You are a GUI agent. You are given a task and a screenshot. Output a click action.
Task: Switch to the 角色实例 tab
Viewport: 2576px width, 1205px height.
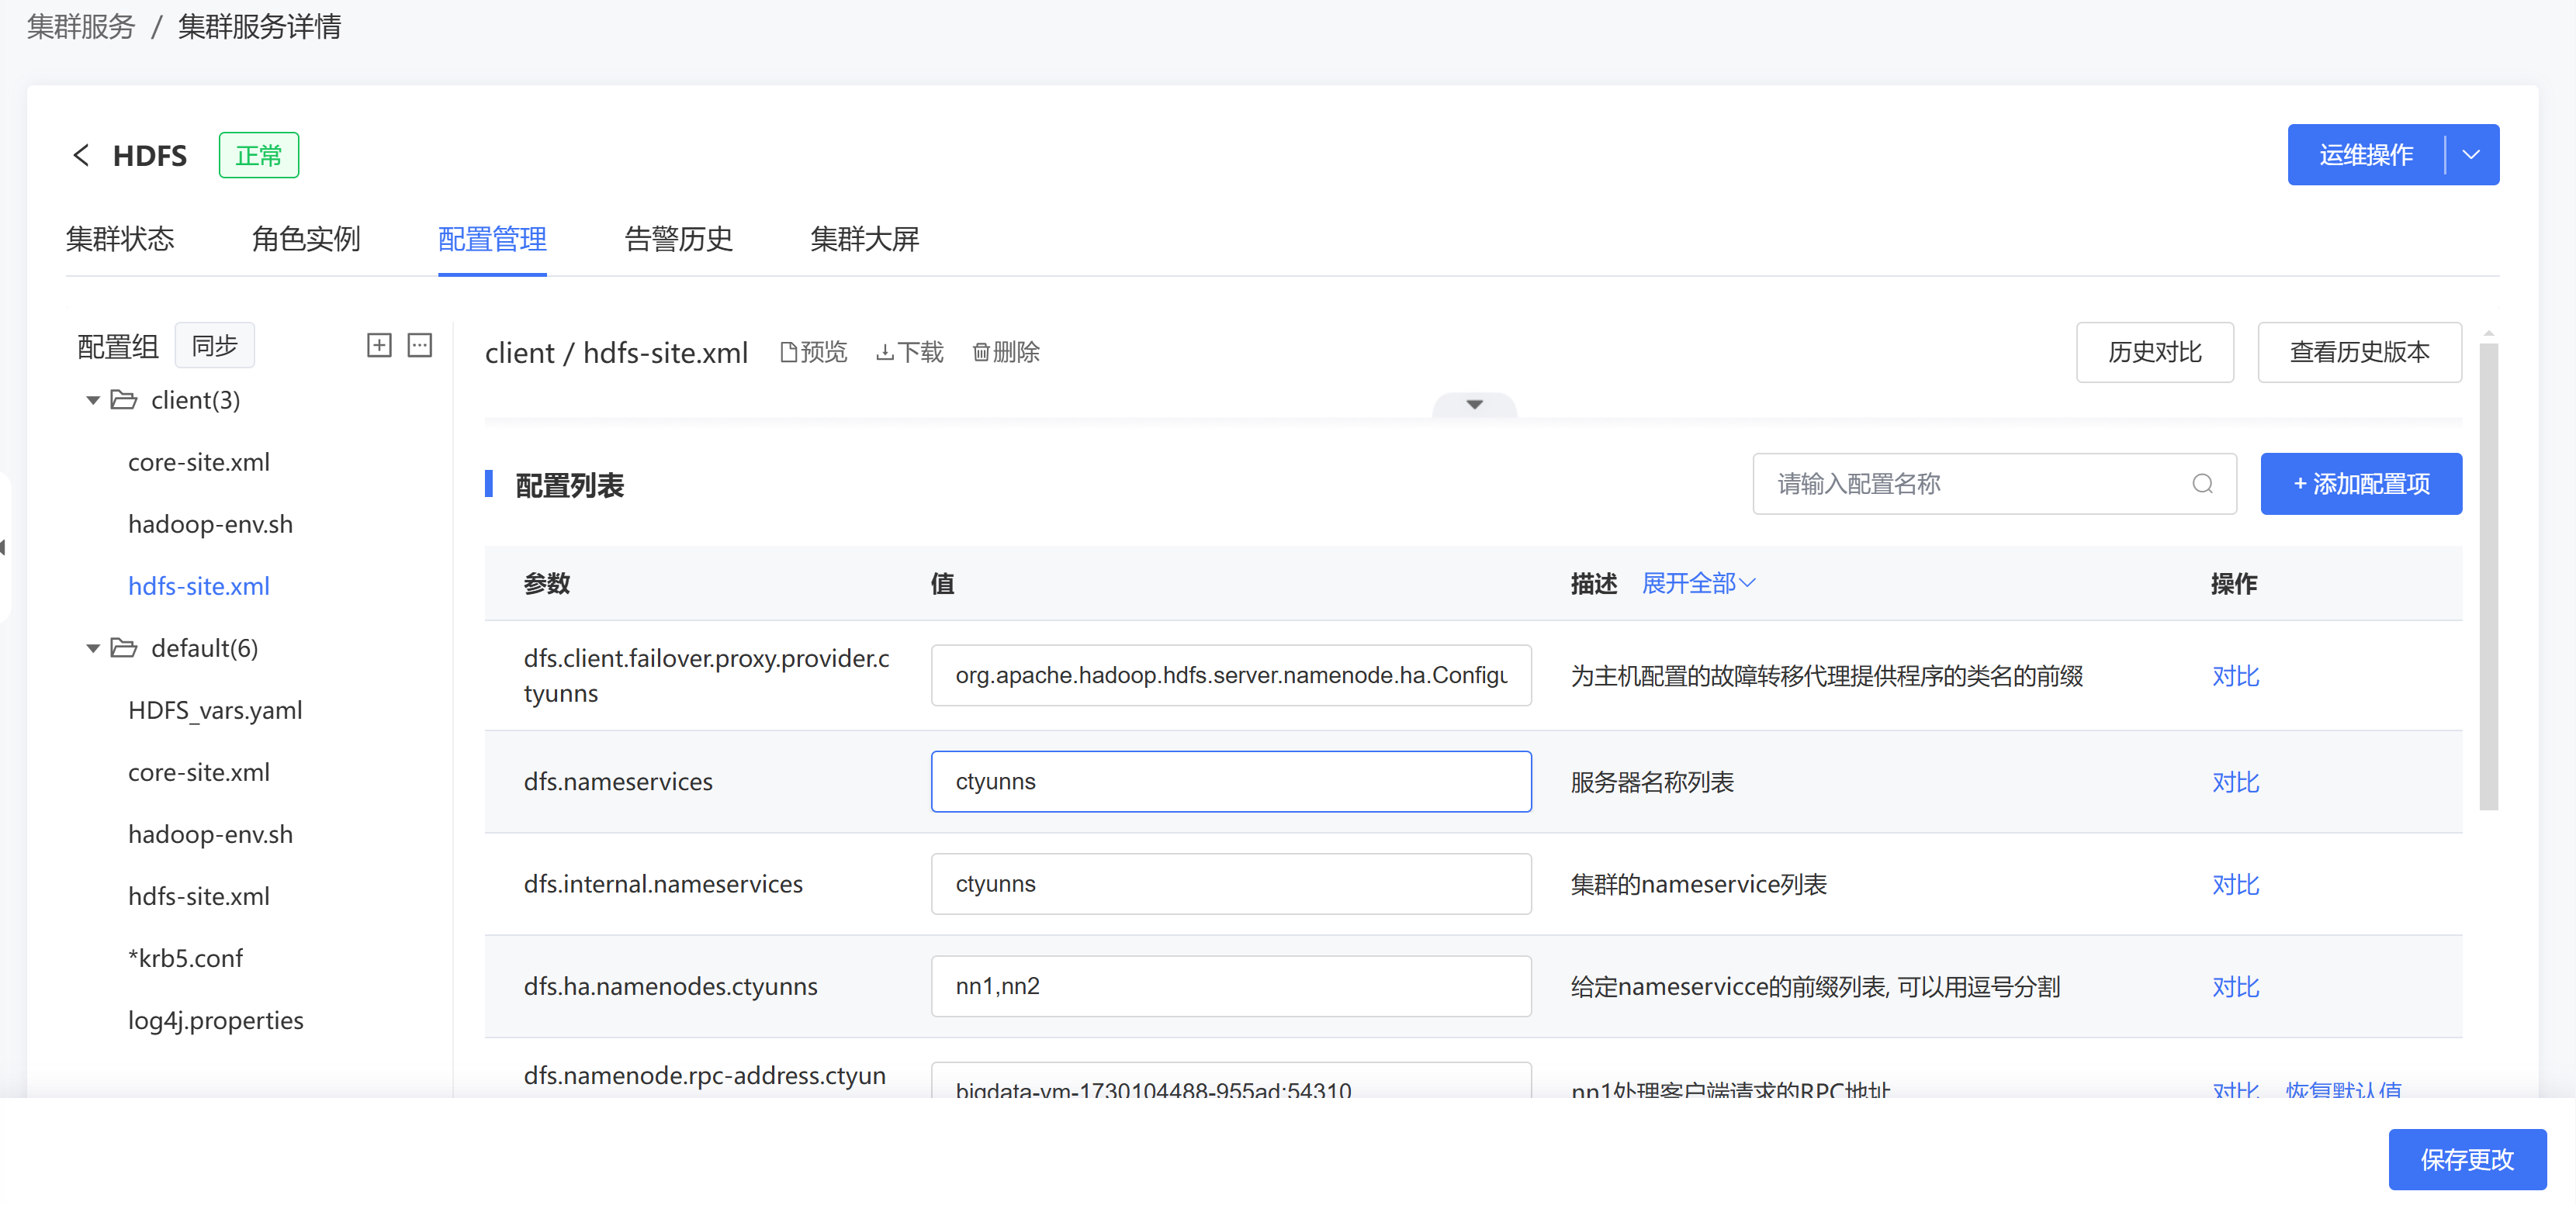click(306, 239)
